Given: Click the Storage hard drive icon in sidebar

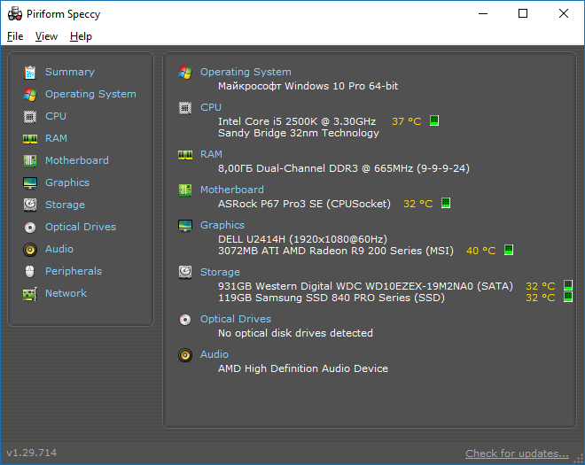Looking at the screenshot, I should point(30,205).
